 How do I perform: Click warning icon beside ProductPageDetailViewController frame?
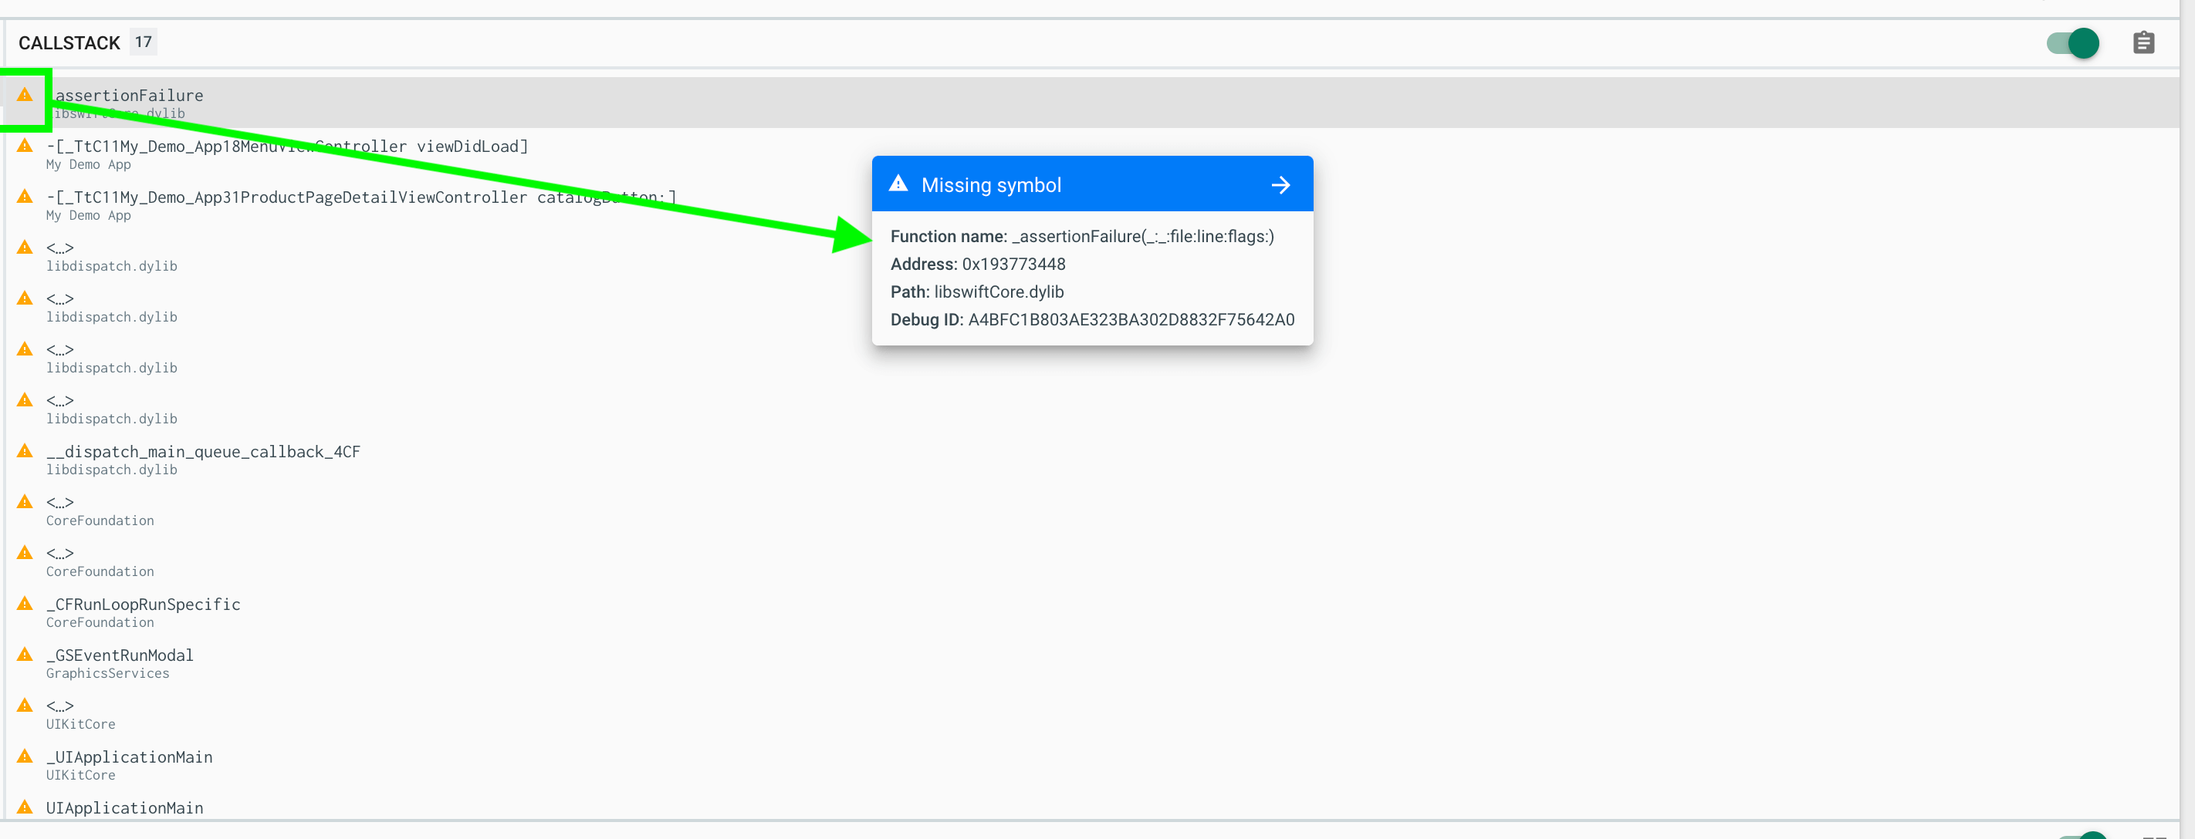tap(25, 197)
